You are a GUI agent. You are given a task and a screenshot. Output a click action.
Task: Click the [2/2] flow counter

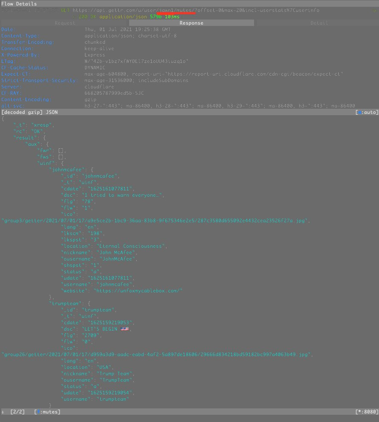pyautogui.click(x=17, y=412)
